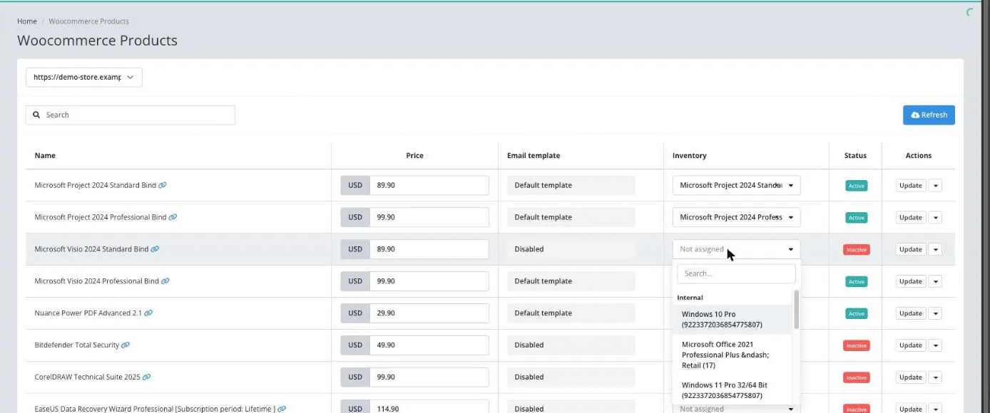The height and width of the screenshot is (413, 990).
Task: Open link icon next to Microsoft Project 2024 Standard Bind
Action: point(163,185)
